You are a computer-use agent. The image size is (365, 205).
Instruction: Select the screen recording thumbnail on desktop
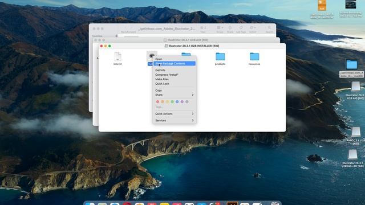(351, 4)
